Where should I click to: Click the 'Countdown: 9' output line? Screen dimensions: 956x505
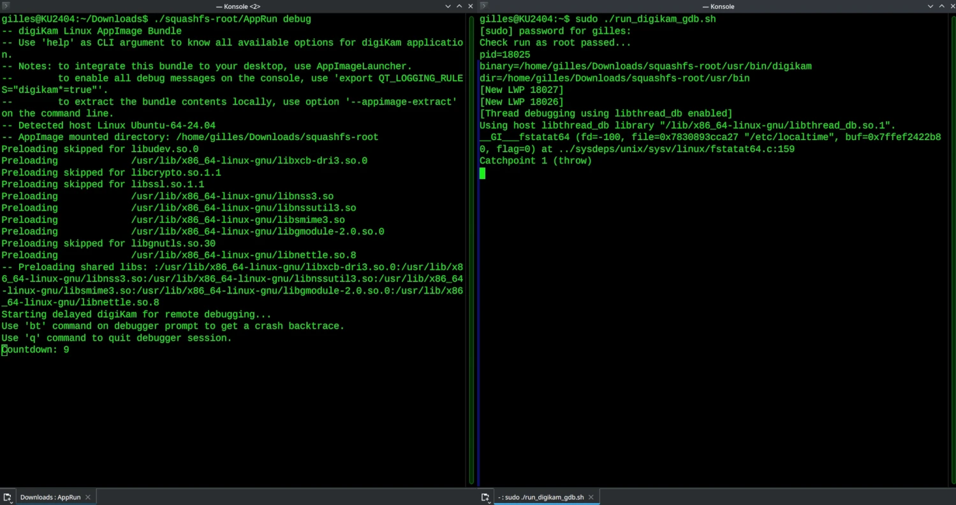tap(36, 350)
